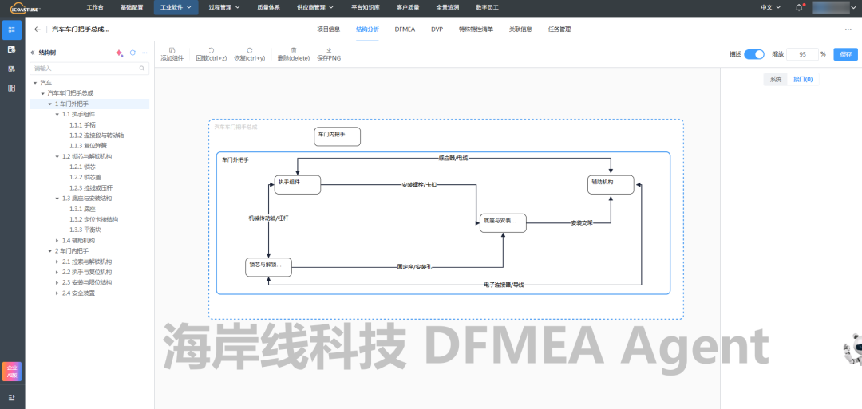Switch to the 任务管理 tab

click(559, 29)
